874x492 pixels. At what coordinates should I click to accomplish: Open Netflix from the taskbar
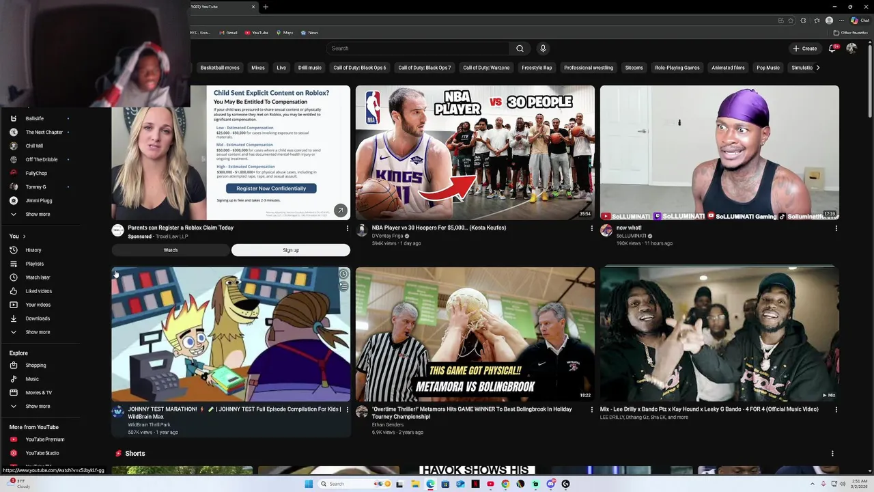[x=475, y=484]
